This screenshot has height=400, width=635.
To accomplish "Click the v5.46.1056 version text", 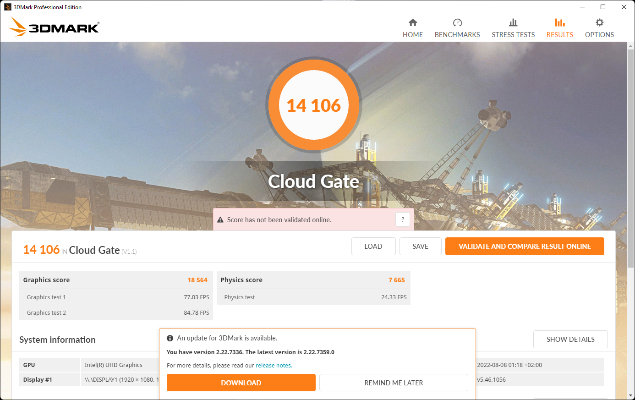I will coord(491,380).
